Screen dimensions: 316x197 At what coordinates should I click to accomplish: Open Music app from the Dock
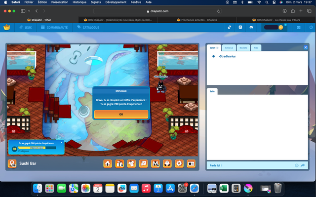(x=146, y=189)
